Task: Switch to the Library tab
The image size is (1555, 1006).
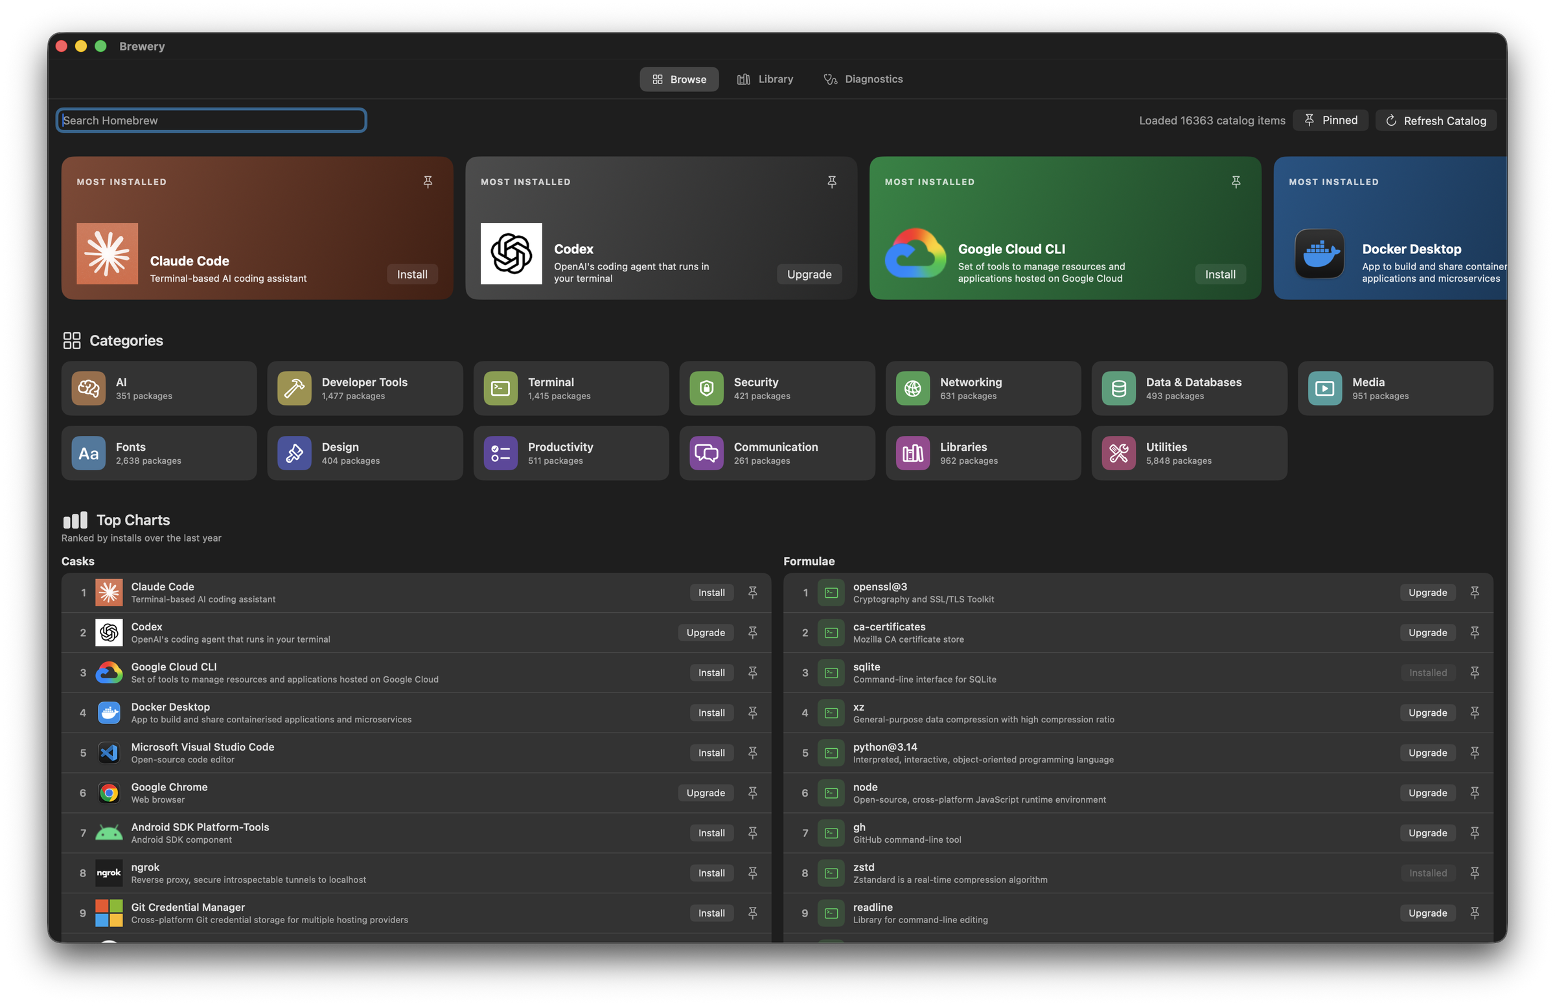Action: (x=765, y=79)
